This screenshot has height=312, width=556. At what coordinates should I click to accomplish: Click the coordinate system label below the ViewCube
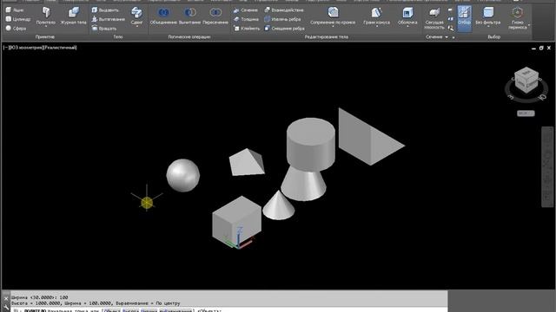[x=526, y=114]
